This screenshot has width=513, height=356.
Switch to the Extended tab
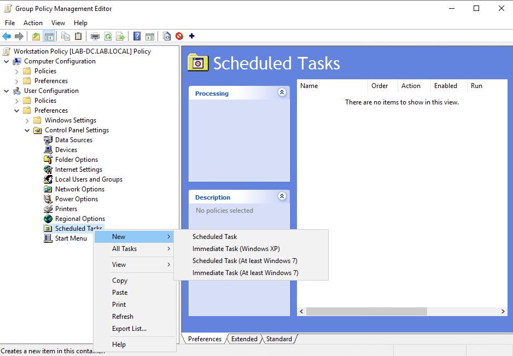(244, 339)
